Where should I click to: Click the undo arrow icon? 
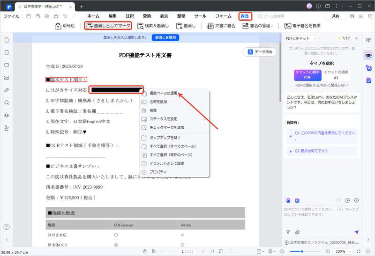tap(65, 16)
